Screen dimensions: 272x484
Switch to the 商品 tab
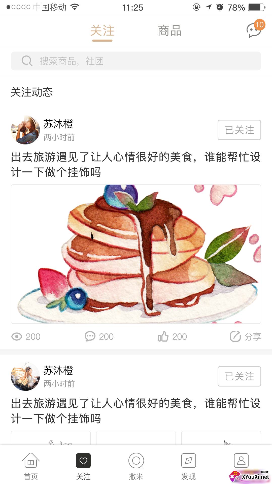(170, 31)
